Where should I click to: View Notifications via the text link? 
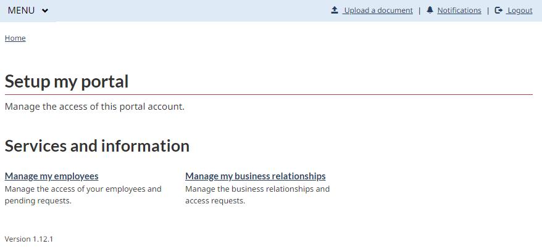click(459, 10)
